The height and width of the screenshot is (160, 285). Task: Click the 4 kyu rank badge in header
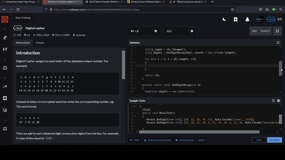click(x=271, y=19)
